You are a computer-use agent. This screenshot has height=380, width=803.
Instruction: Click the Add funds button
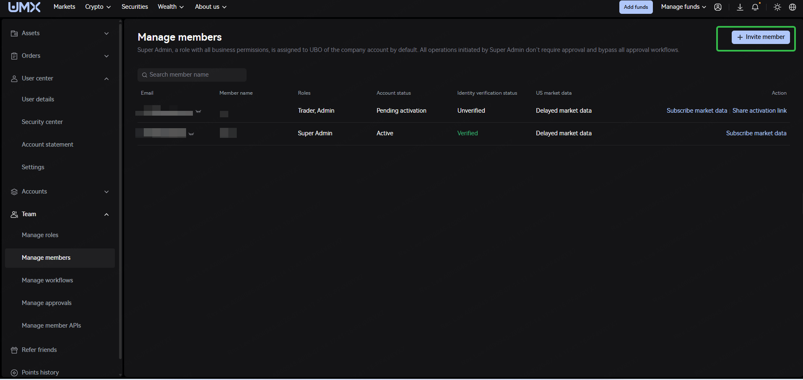click(x=636, y=7)
